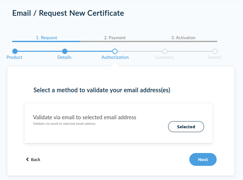Open the 3. Activation tab

[x=183, y=38]
